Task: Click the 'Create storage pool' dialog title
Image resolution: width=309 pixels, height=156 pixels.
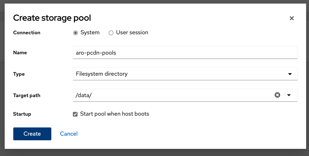Action: [52, 18]
